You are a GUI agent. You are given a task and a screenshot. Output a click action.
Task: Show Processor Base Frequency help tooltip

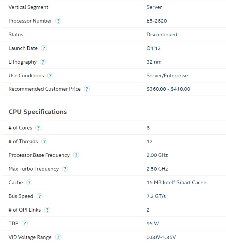tap(76, 155)
